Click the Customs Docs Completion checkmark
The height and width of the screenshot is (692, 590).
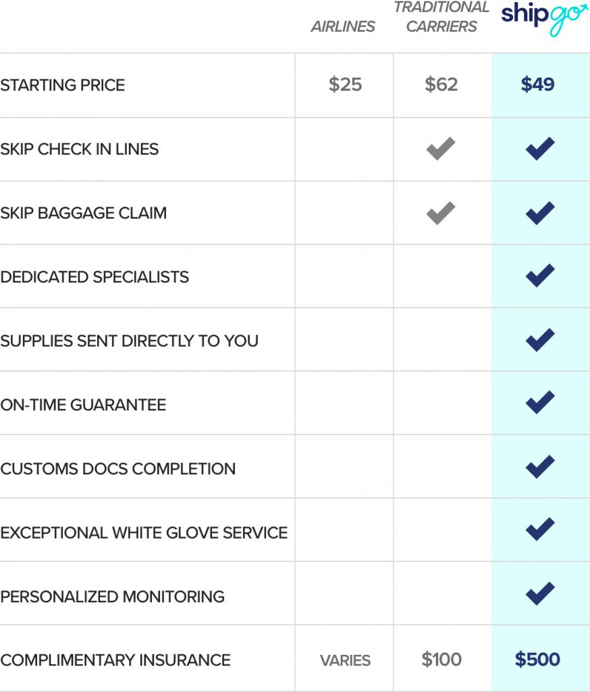pyautogui.click(x=540, y=467)
